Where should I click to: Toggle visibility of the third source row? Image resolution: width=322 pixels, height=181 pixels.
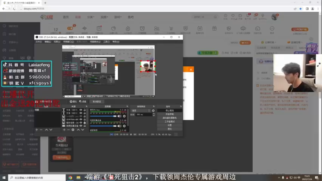coord(81,116)
